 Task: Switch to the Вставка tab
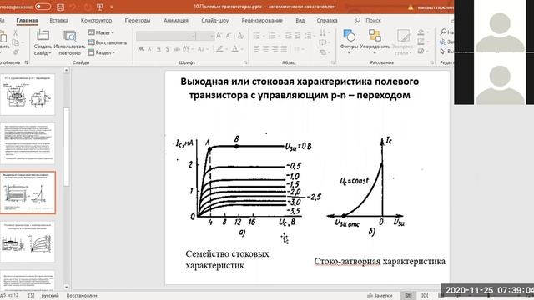point(59,20)
